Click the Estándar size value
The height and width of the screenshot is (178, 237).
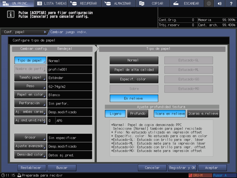70,78
